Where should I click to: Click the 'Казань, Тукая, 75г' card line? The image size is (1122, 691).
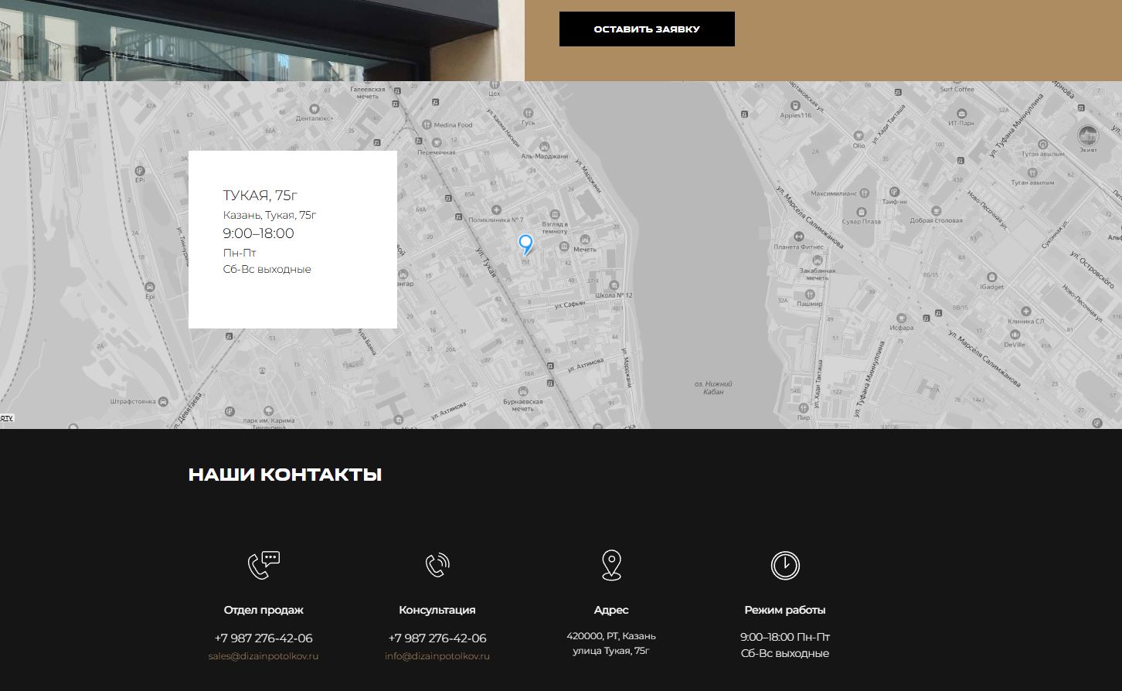pyautogui.click(x=270, y=215)
